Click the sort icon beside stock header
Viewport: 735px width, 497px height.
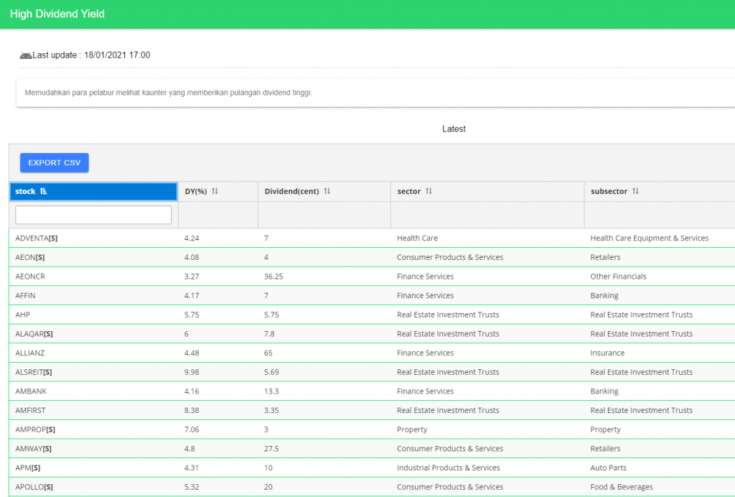tap(44, 192)
